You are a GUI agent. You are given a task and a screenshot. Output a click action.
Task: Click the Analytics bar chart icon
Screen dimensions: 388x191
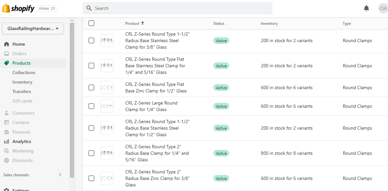[x=7, y=141]
